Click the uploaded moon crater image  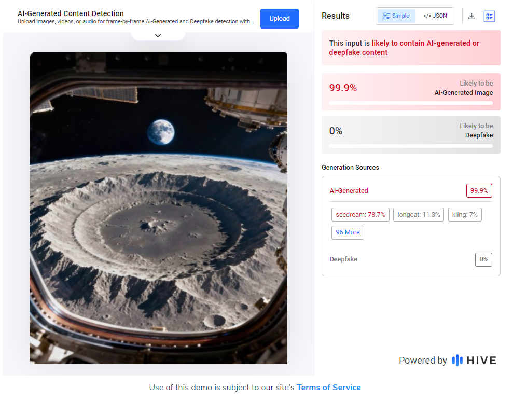pyautogui.click(x=158, y=208)
